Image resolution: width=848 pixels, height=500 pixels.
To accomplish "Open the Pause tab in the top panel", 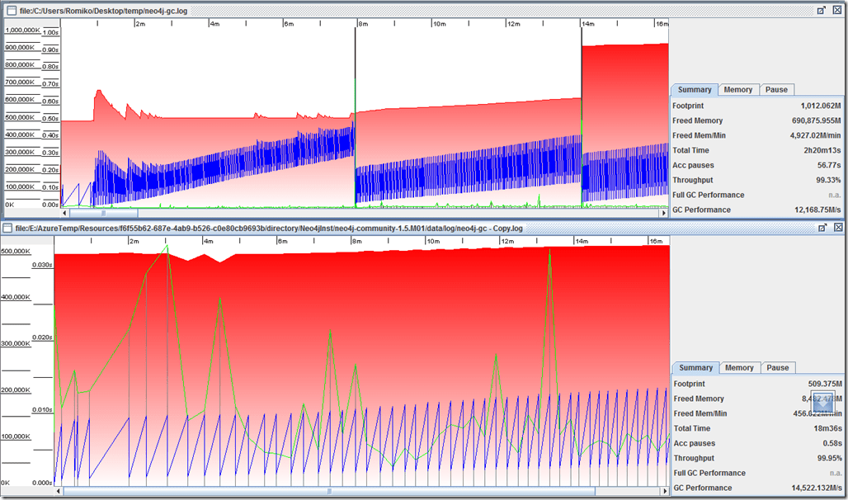I will click(776, 90).
